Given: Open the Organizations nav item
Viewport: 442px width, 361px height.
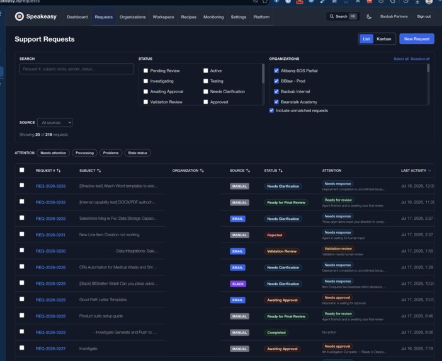Looking at the screenshot, I should pyautogui.click(x=133, y=17).
